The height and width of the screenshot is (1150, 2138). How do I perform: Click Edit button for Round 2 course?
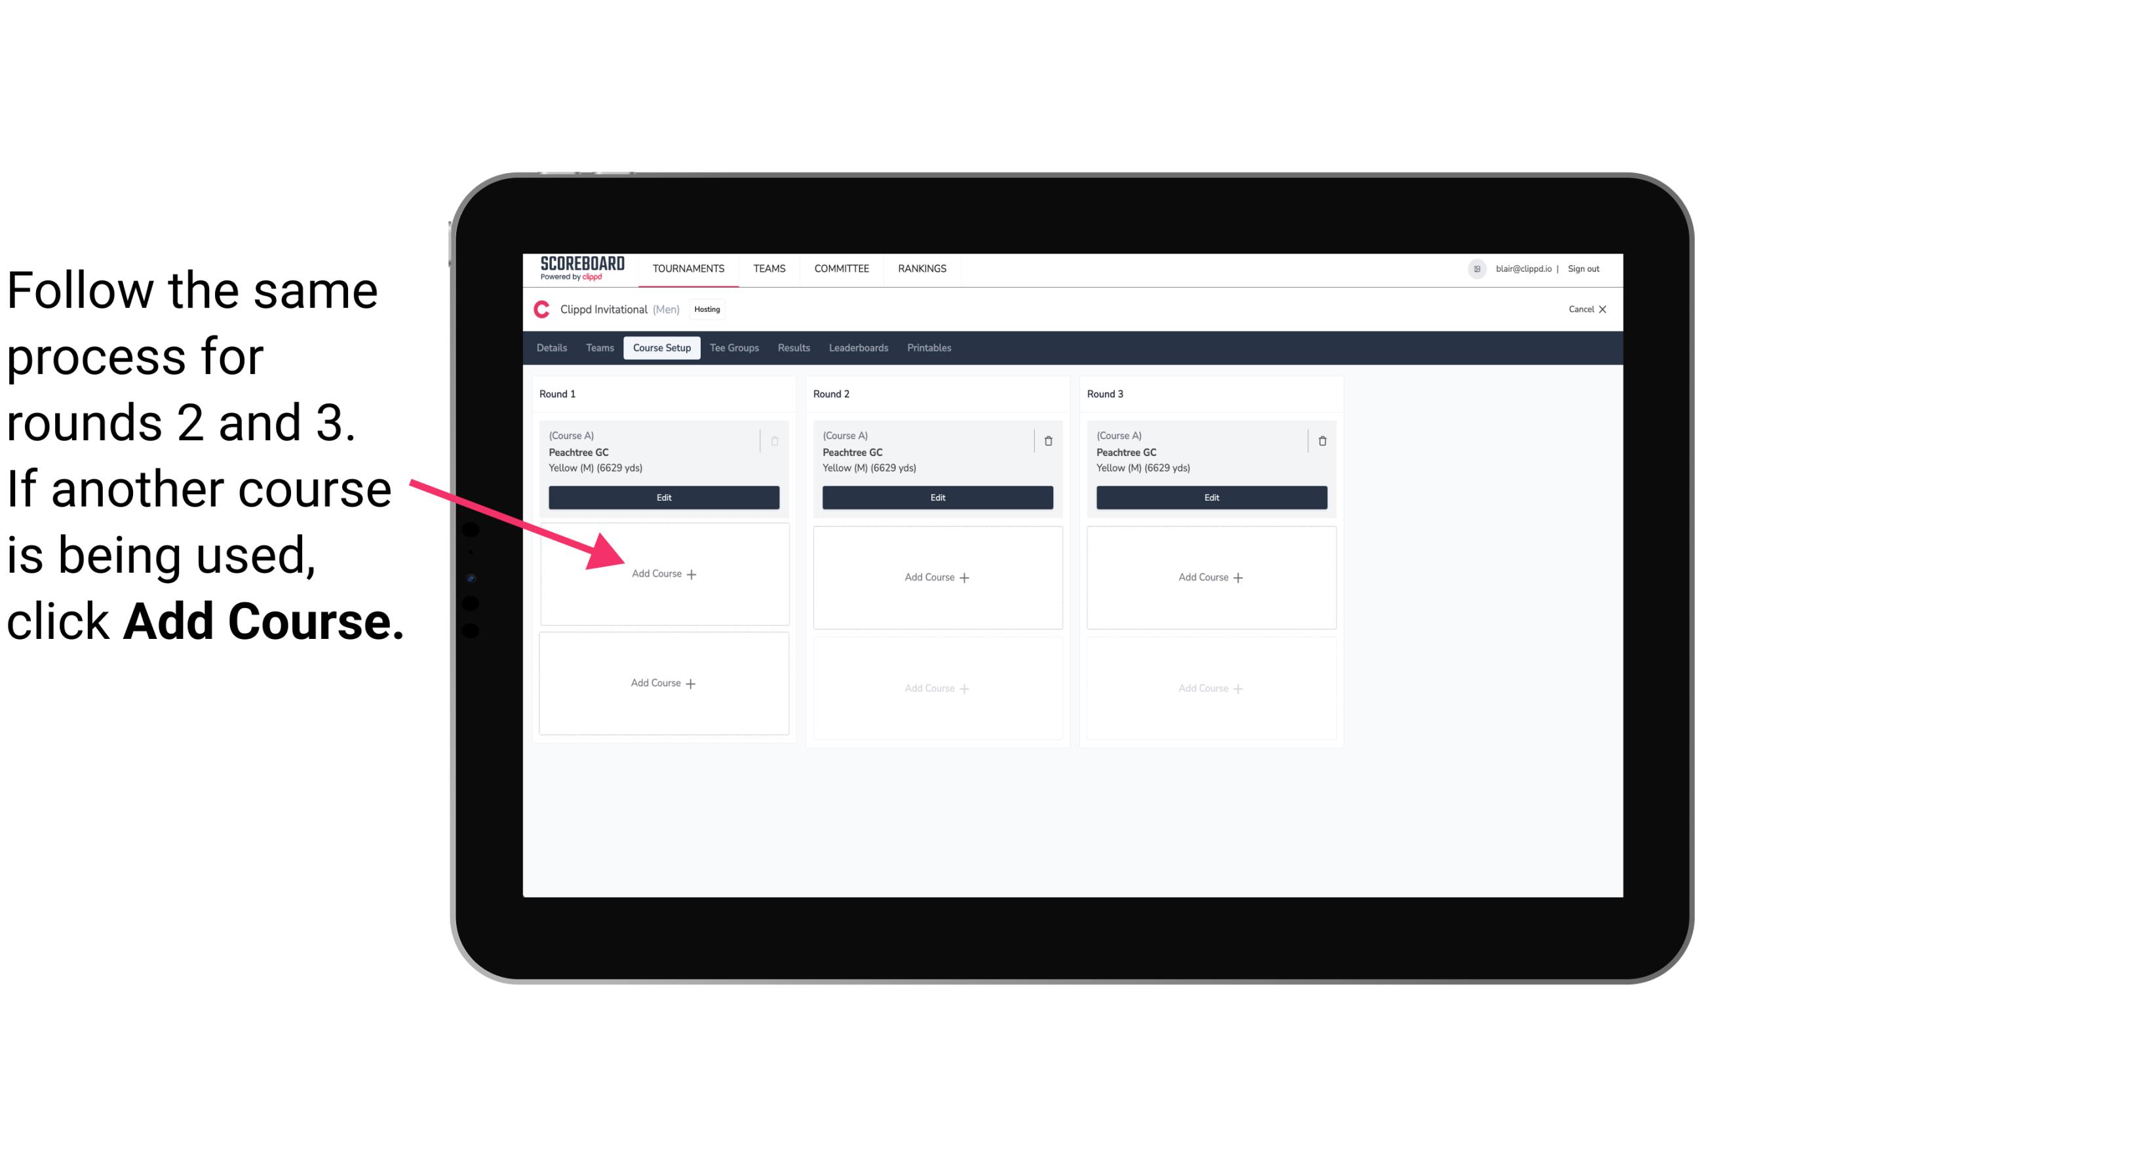(936, 499)
